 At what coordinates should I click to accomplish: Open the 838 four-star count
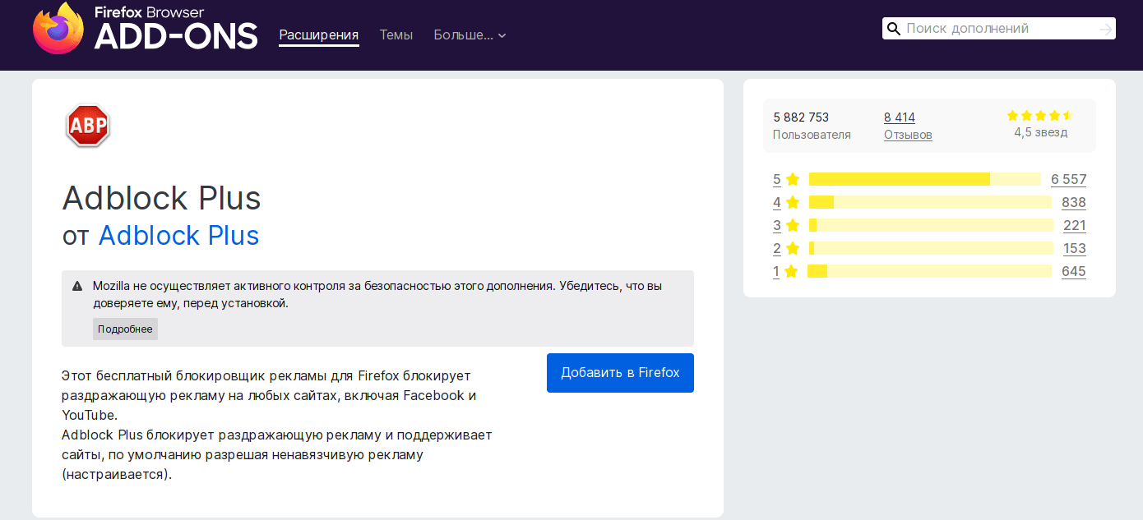pyautogui.click(x=1074, y=202)
